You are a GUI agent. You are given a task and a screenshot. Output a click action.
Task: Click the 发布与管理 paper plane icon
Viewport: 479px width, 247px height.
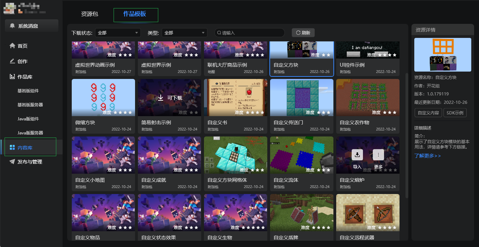coord(12,162)
